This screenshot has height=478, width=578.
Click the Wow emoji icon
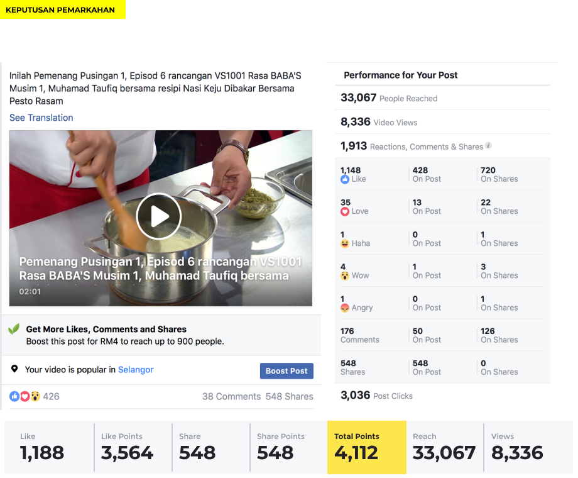[345, 275]
